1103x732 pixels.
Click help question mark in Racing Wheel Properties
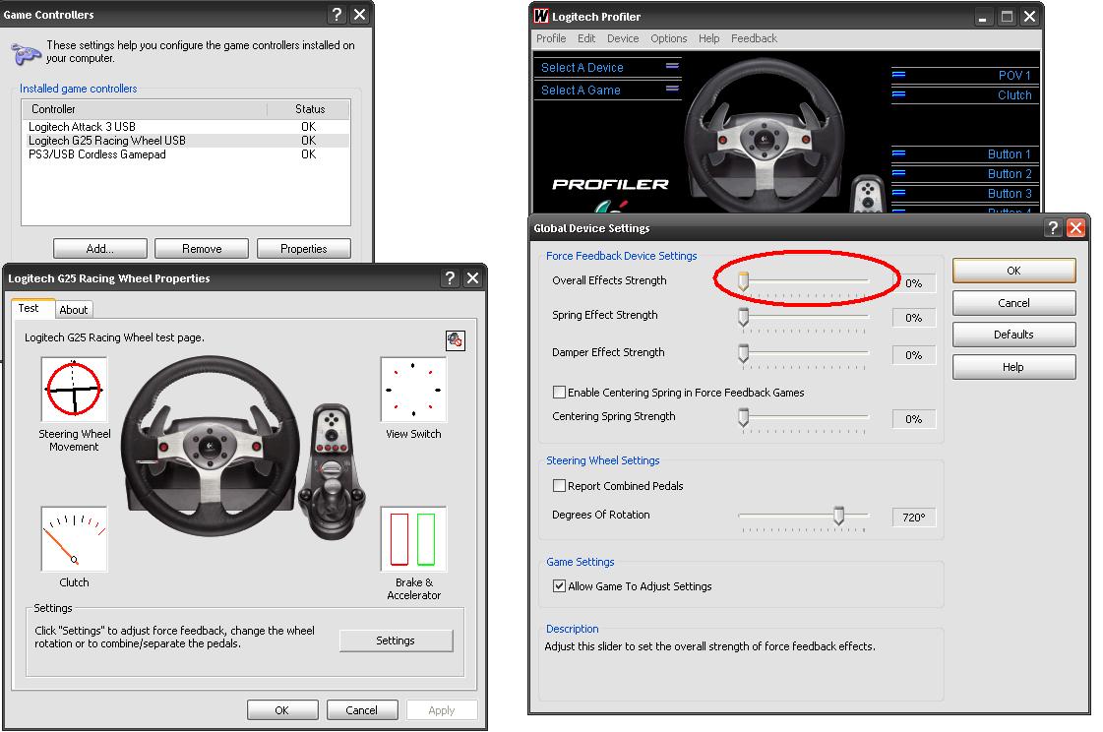[x=451, y=277]
